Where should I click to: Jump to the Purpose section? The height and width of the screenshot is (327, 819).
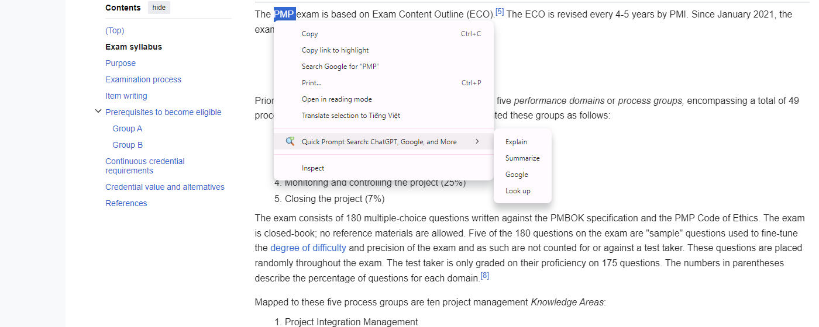coord(121,63)
